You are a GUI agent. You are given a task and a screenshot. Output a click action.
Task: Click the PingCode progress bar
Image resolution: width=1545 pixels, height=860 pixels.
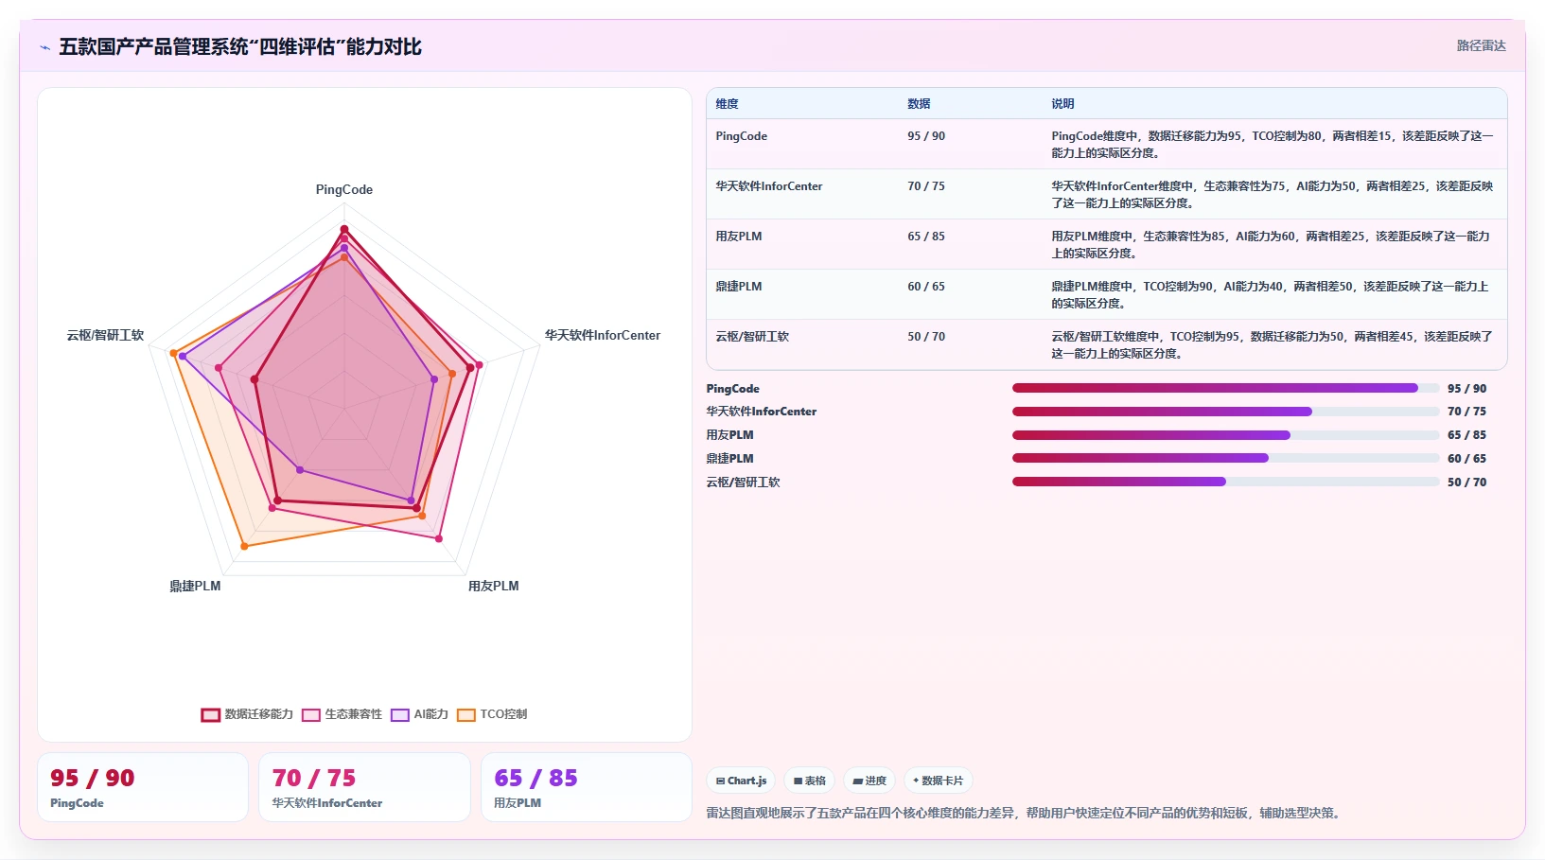(1225, 388)
